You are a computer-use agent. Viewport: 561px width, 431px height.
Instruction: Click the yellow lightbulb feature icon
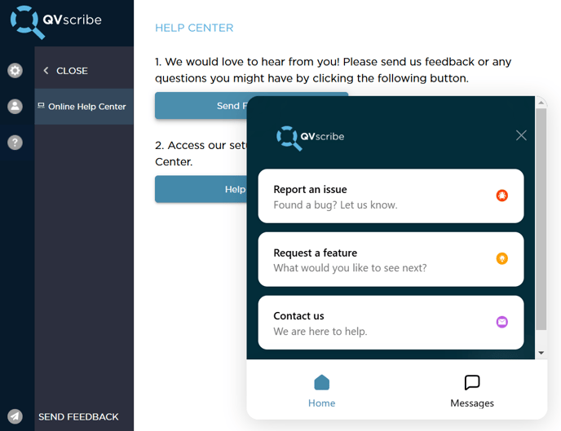pos(502,258)
